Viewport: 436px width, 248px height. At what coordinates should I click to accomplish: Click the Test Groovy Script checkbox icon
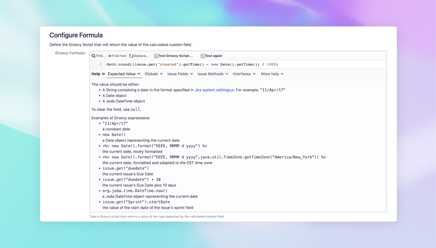point(156,56)
